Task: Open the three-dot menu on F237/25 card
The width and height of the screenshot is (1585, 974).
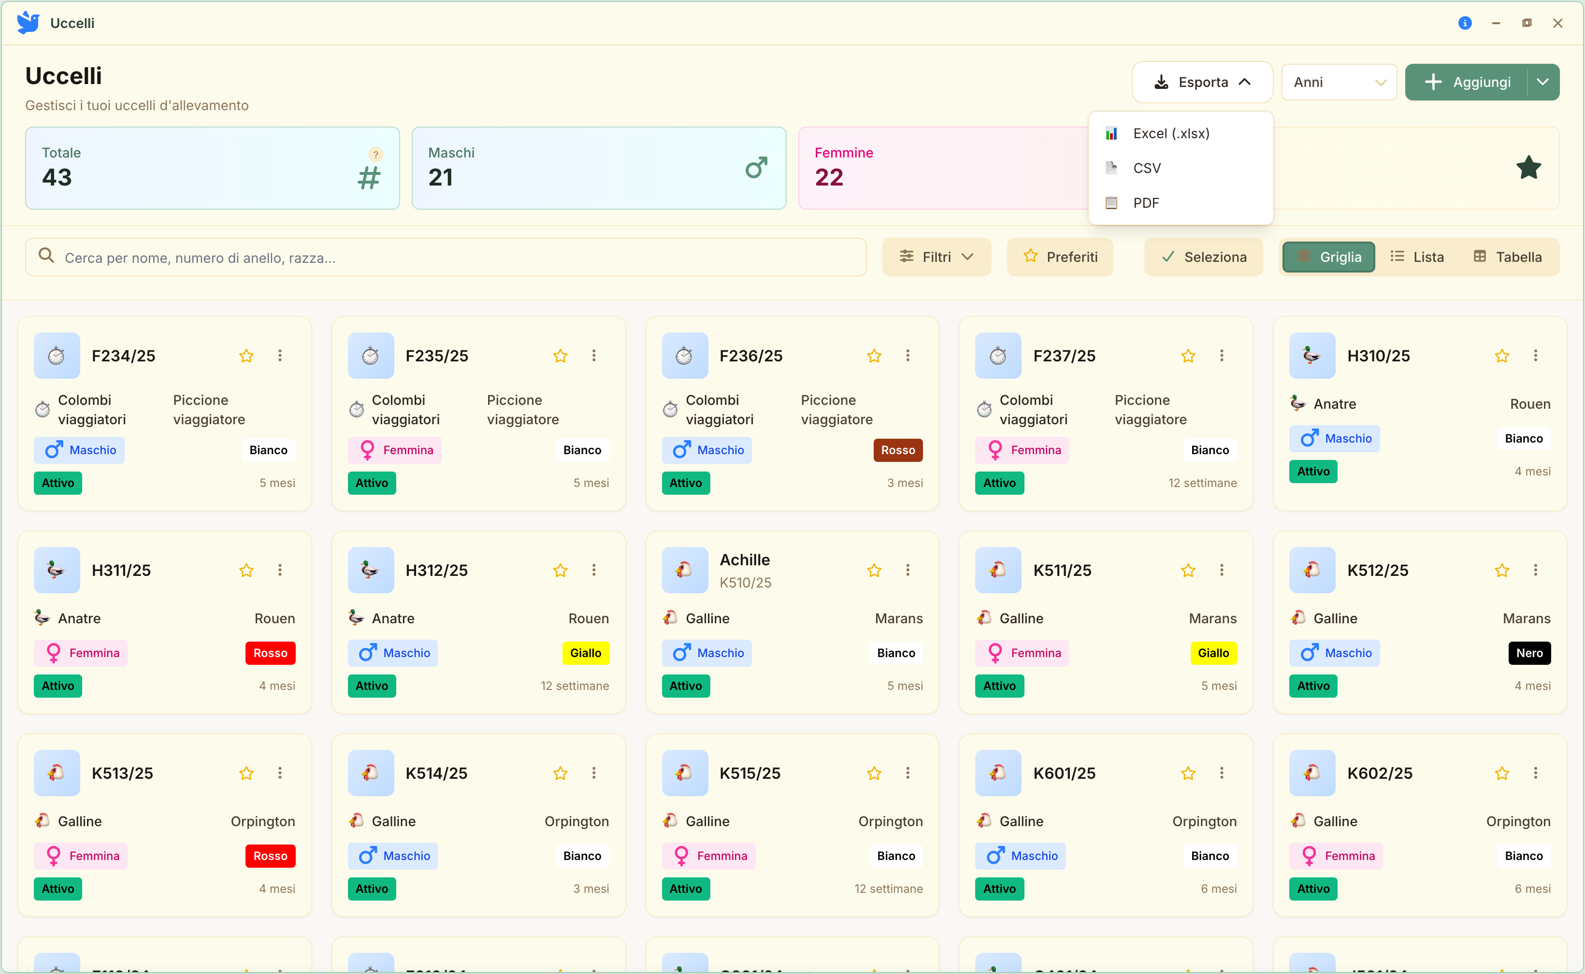Action: (1222, 356)
